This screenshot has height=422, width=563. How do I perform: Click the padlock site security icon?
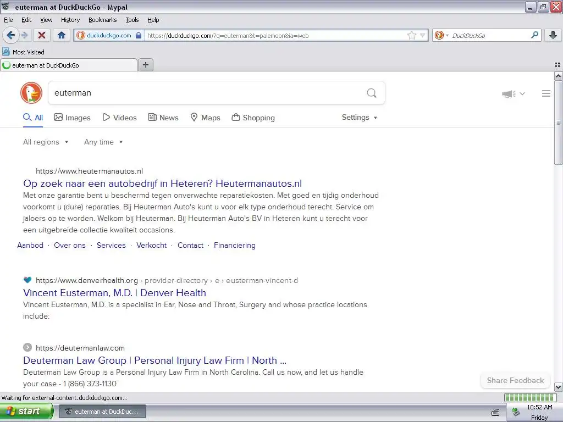[138, 35]
